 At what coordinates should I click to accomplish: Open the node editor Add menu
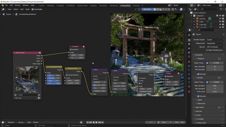point(22,10)
